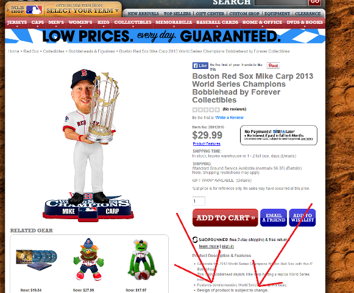The height and width of the screenshot is (293, 354).
Task: Open the Gift Center tab
Action: coord(210,13)
